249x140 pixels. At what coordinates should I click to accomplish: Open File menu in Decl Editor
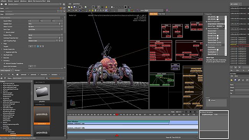click(232, 76)
